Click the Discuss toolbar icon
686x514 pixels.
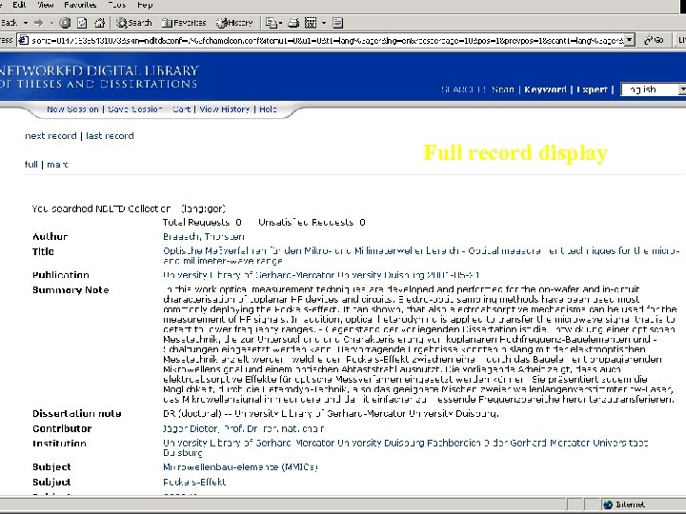337,23
